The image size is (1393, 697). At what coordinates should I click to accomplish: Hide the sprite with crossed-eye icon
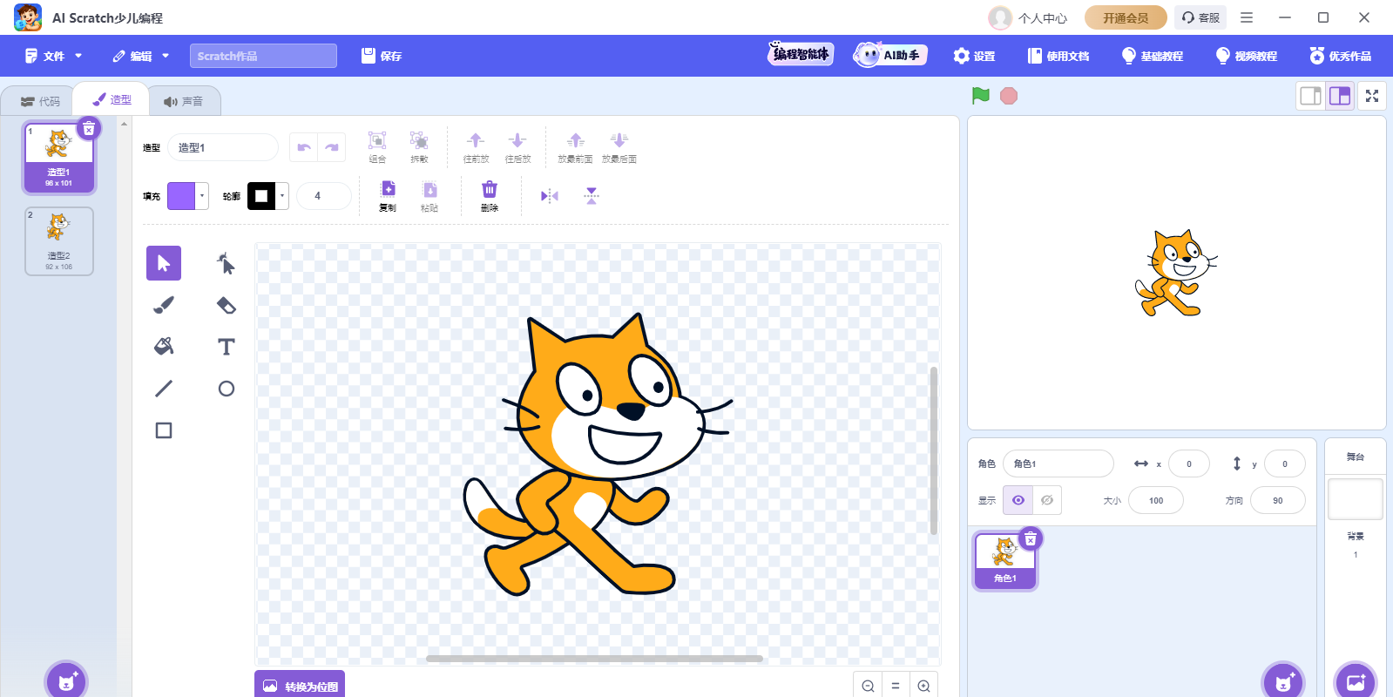coord(1047,500)
